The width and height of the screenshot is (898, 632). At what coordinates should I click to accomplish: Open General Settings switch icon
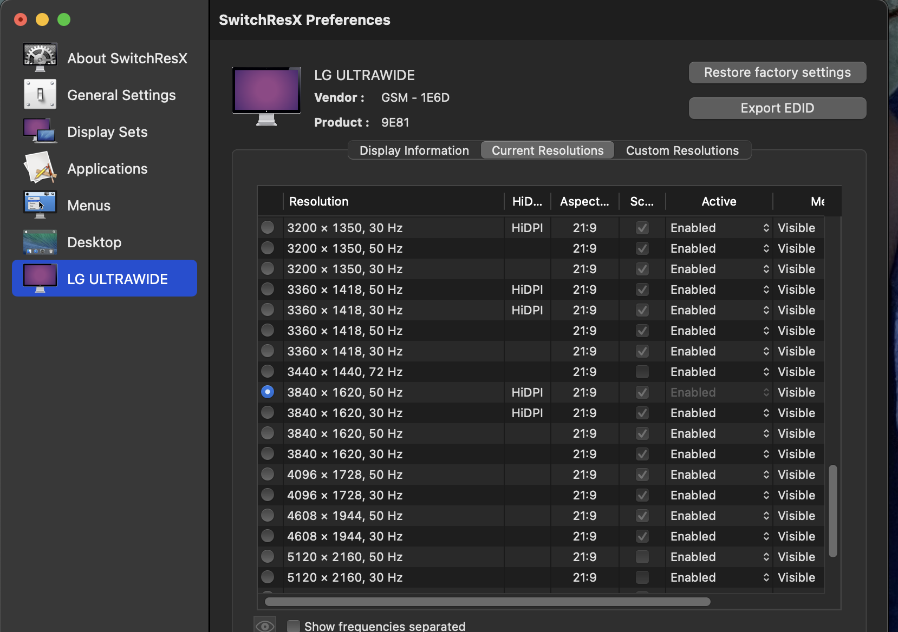(x=40, y=94)
